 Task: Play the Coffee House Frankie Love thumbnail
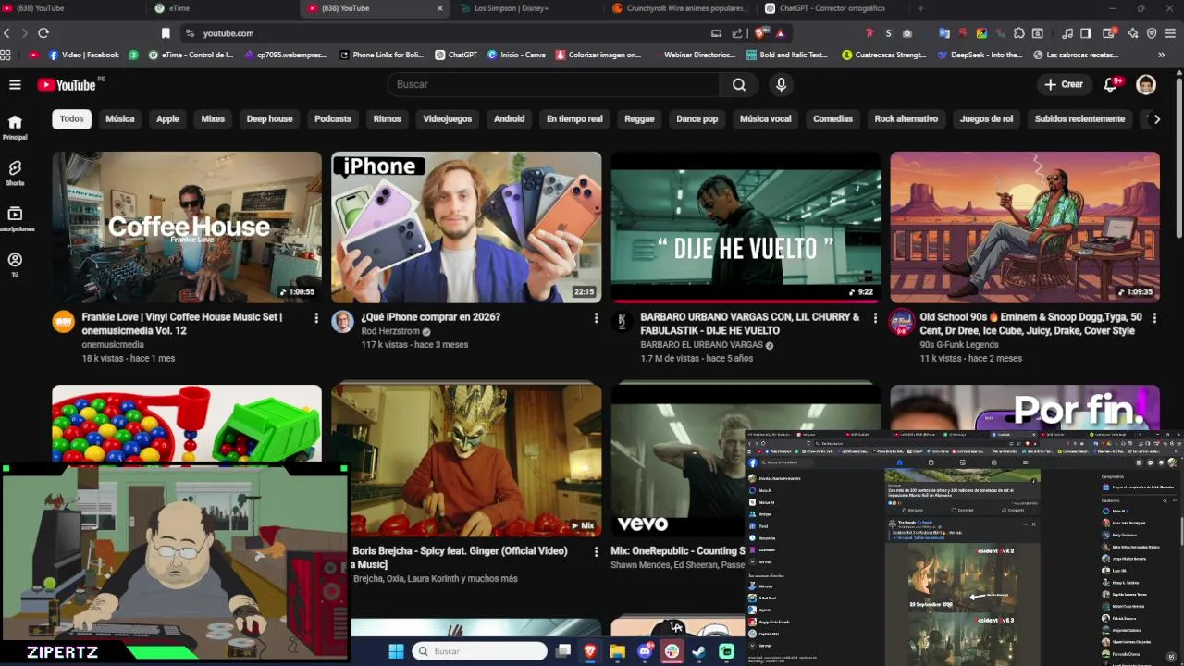(x=187, y=228)
